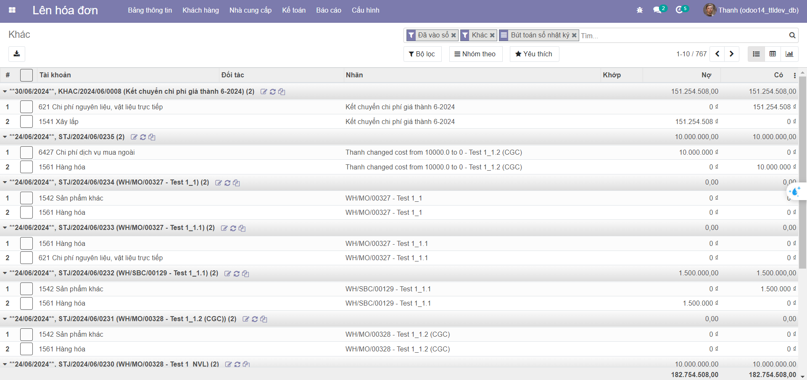Viewport: 807px width, 380px height.
Task: Switch to the graph chart view
Action: pos(789,54)
